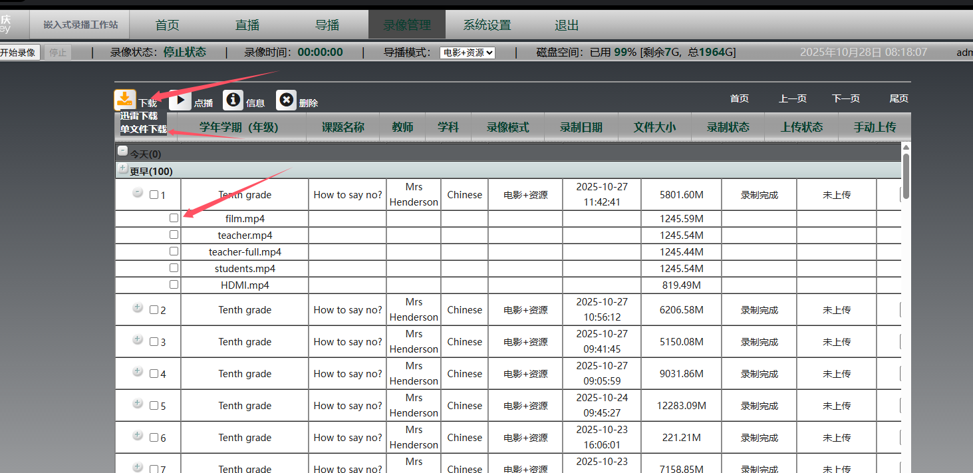Expand recording row 2 plus icon
Screen dimensions: 973x473
pyautogui.click(x=138, y=307)
